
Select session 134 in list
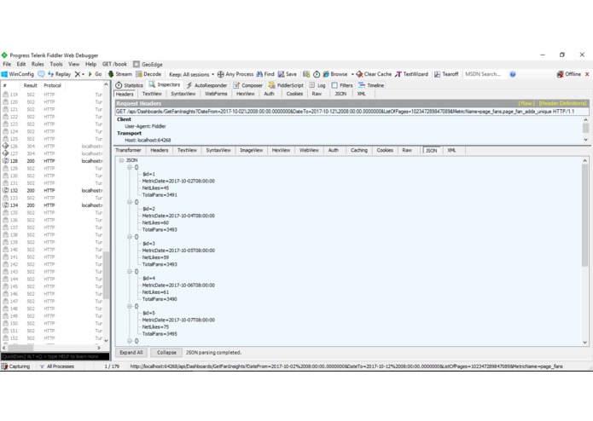point(52,205)
